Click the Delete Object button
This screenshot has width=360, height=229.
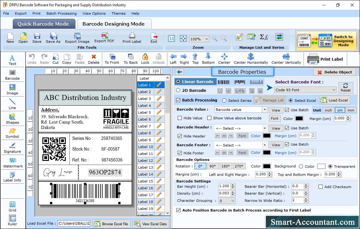pos(334,72)
